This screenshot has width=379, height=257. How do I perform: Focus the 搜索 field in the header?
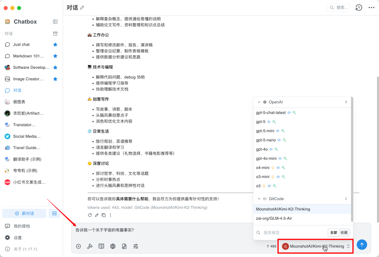(x=339, y=7)
